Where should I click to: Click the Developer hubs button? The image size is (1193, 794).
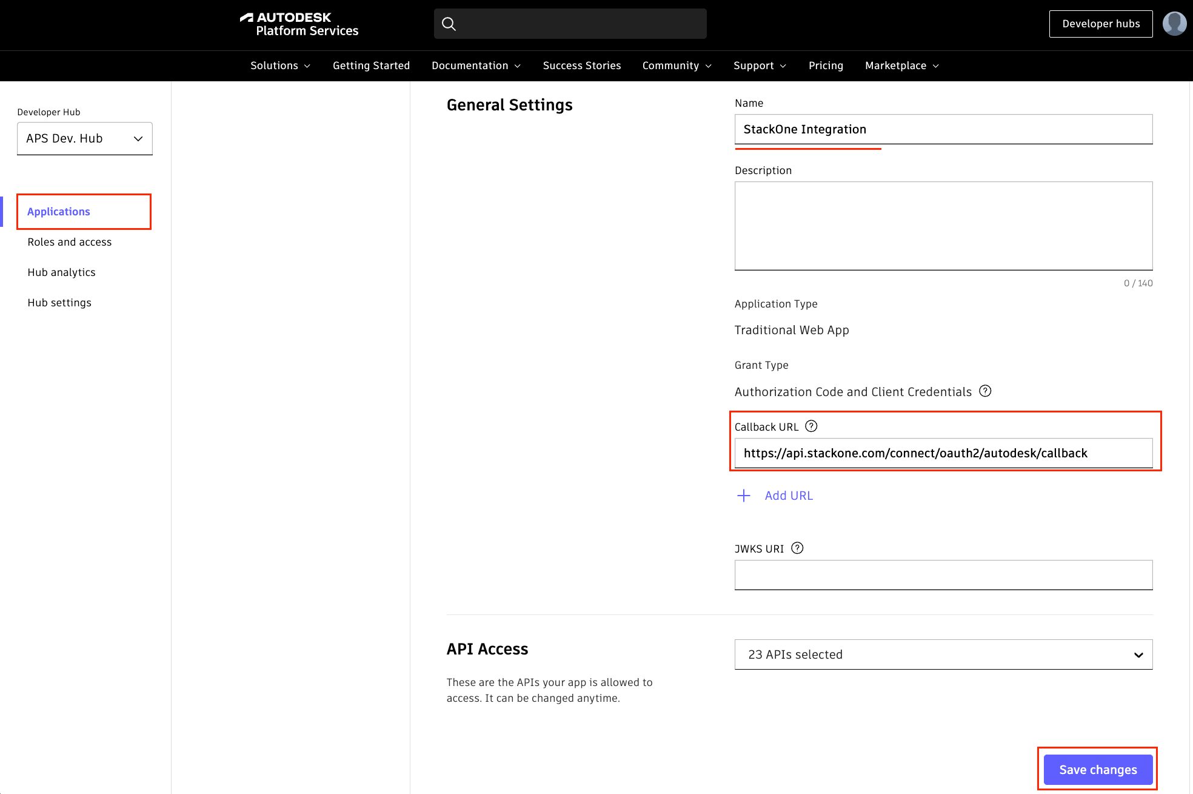coord(1101,24)
